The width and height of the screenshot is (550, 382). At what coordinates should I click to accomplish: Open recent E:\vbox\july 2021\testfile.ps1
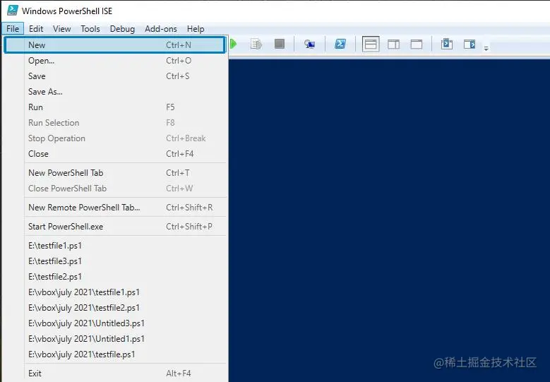click(114, 354)
